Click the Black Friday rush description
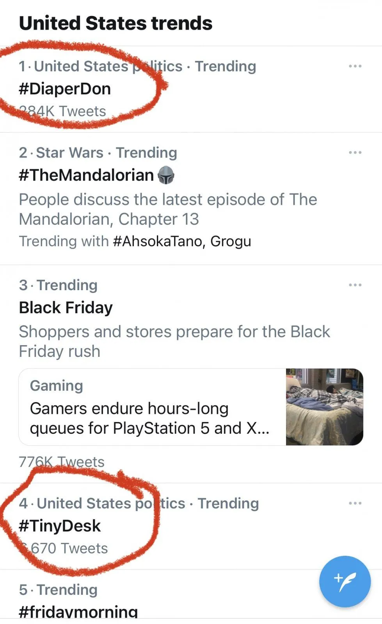Screen dimensions: 382x624 click(174, 342)
